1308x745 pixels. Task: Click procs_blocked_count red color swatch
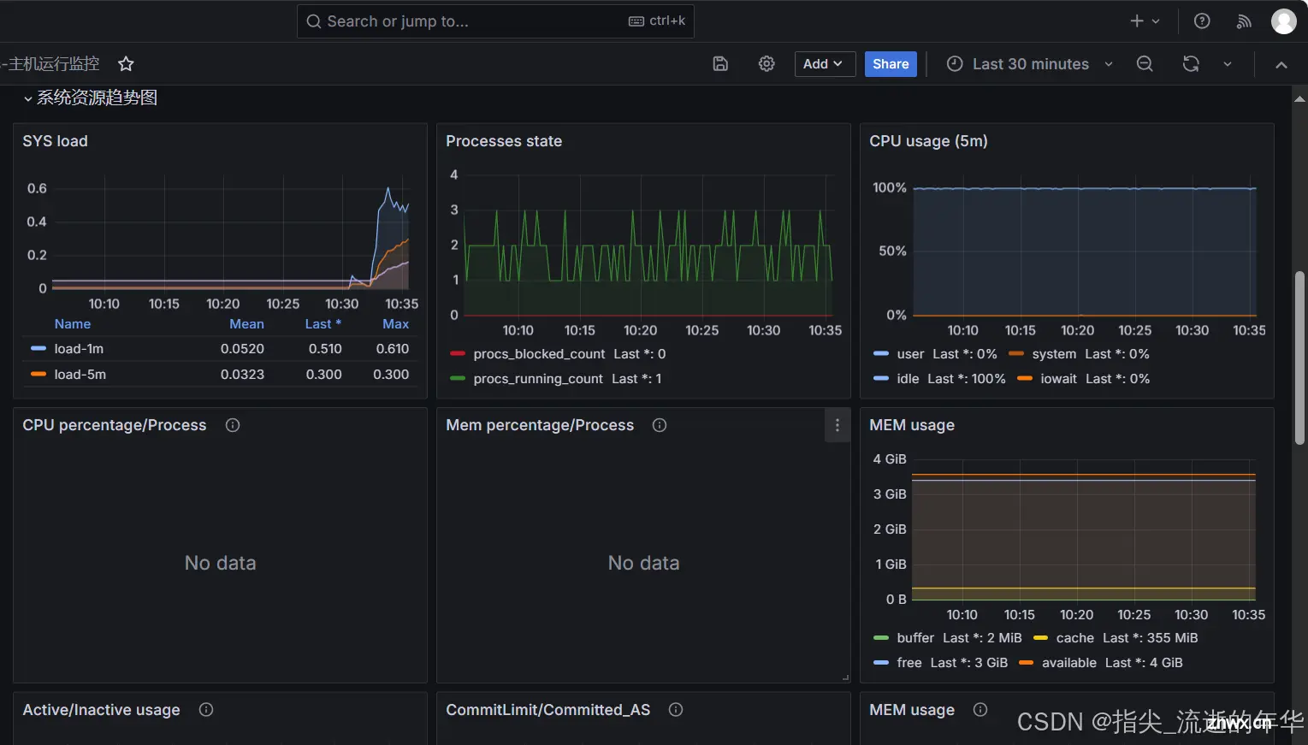pos(458,354)
